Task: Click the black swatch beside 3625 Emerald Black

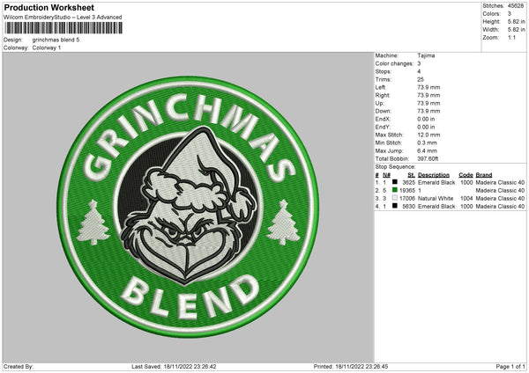Action: tap(395, 182)
